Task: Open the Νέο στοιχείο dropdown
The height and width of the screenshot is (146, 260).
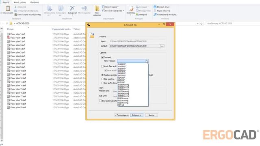Action: pos(118,7)
